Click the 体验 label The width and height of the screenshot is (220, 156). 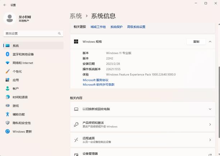point(85,74)
